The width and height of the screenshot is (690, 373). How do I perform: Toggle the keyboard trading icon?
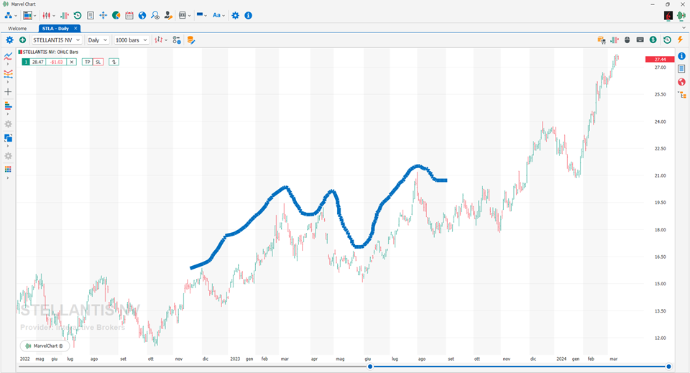(x=640, y=40)
